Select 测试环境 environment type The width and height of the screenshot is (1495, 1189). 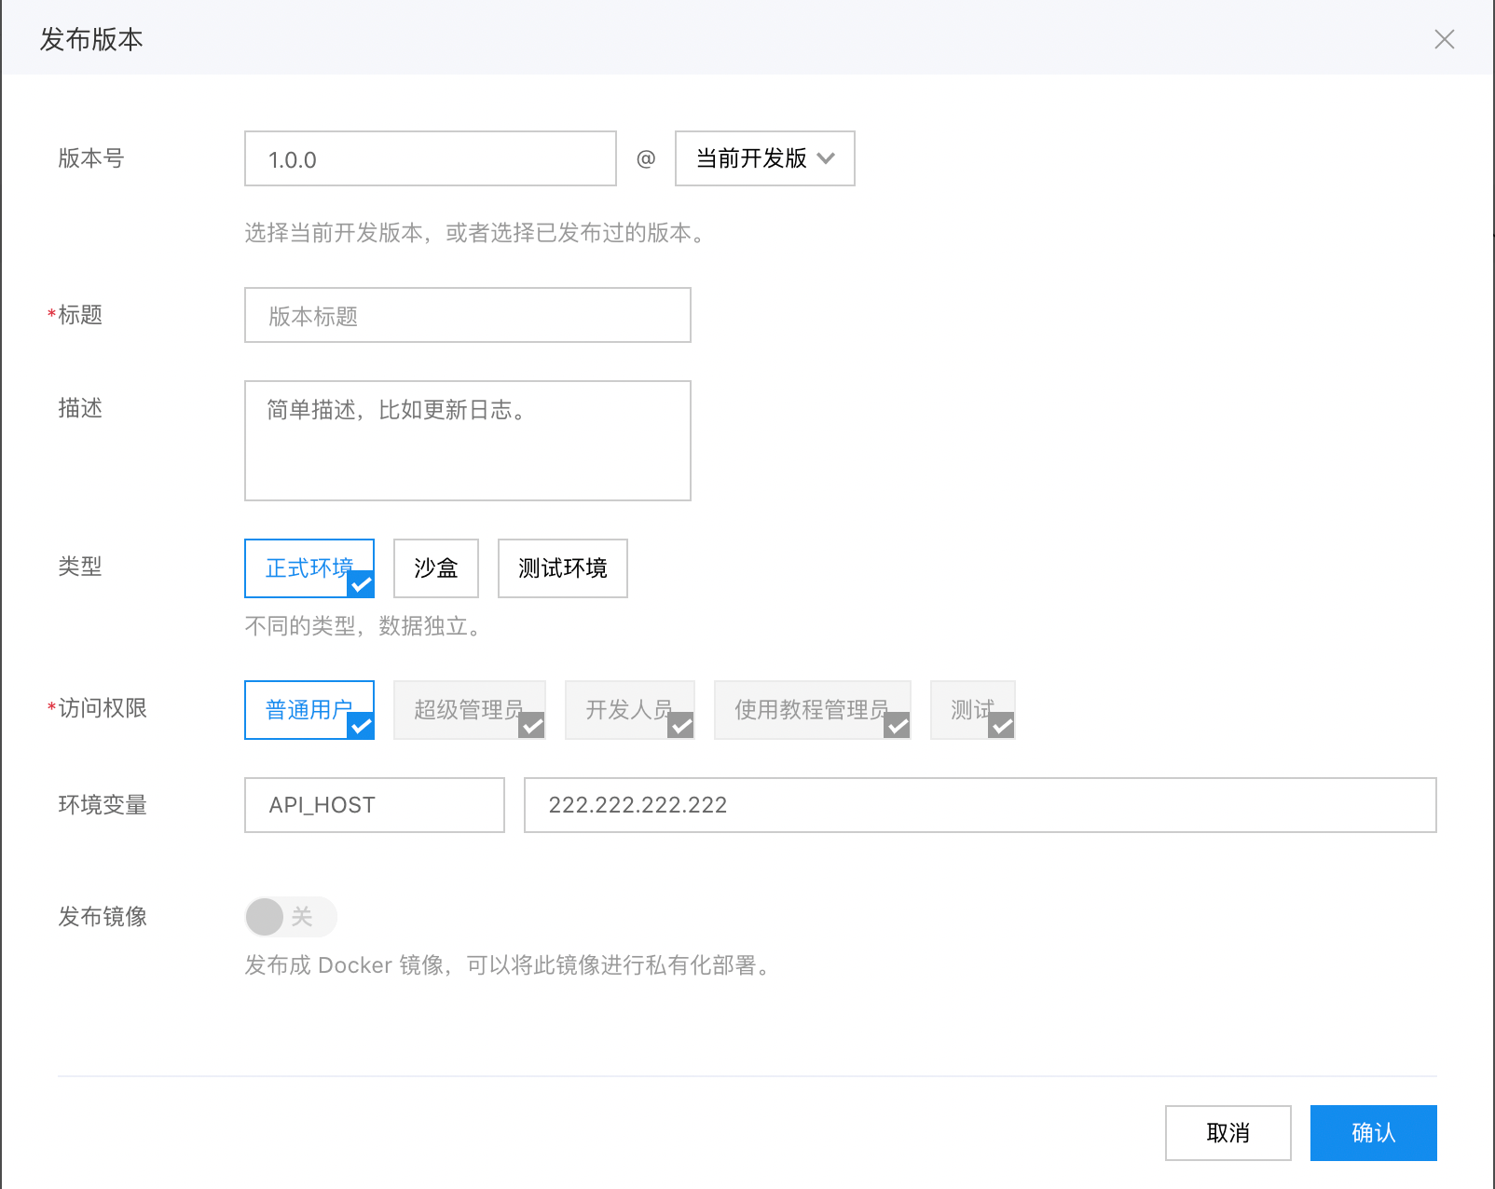point(562,567)
